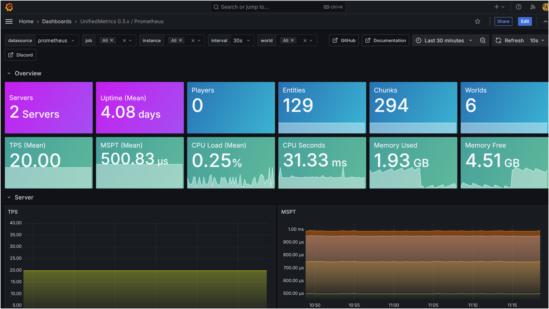Screen dimensions: 549x309
Task: Remove the All filter from the job variable
Action: point(112,40)
